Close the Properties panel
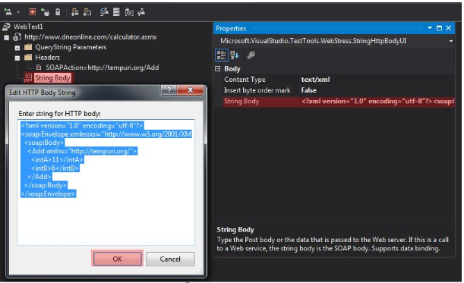 449,28
